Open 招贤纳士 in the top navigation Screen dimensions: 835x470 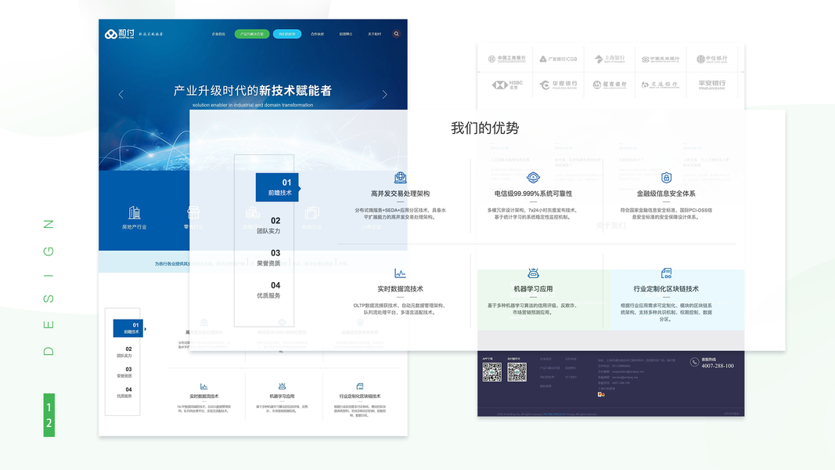[x=346, y=34]
